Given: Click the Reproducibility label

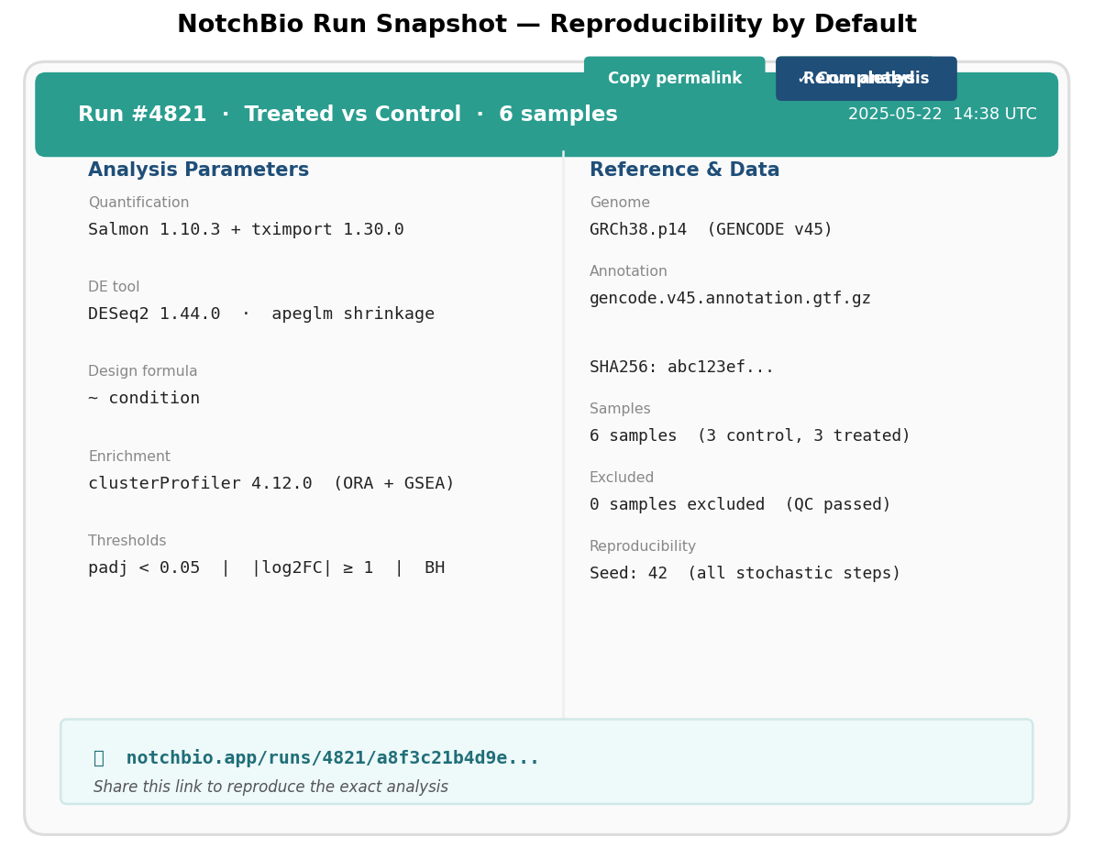Looking at the screenshot, I should click(642, 546).
